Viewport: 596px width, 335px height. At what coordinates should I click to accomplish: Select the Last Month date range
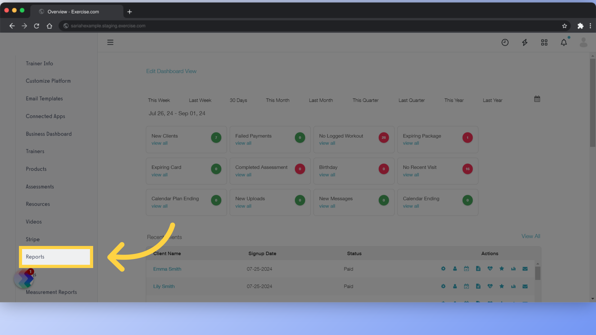[x=321, y=100]
